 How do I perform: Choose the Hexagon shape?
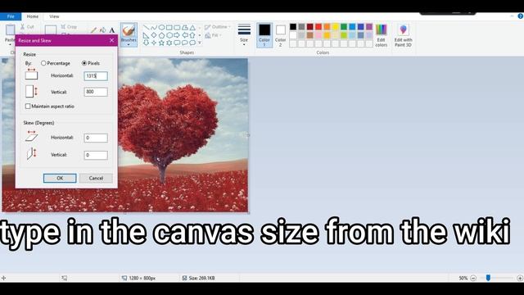click(x=169, y=35)
